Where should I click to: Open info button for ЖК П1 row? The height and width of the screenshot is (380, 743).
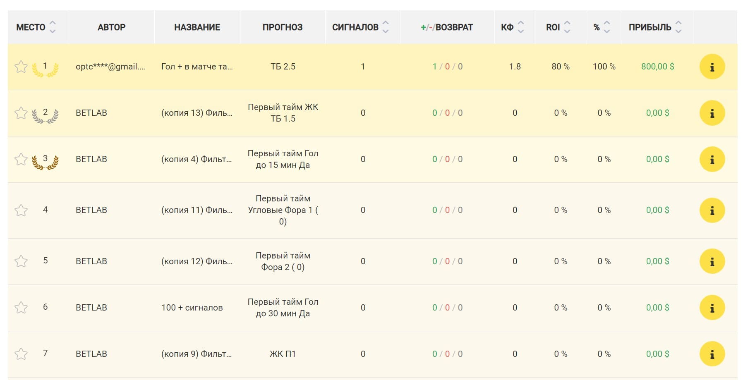pos(712,354)
